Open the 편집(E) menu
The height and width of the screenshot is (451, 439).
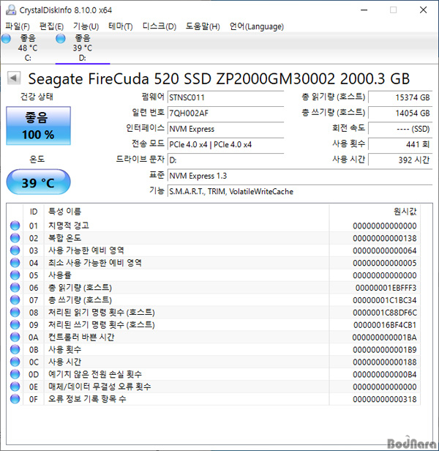[x=51, y=26]
